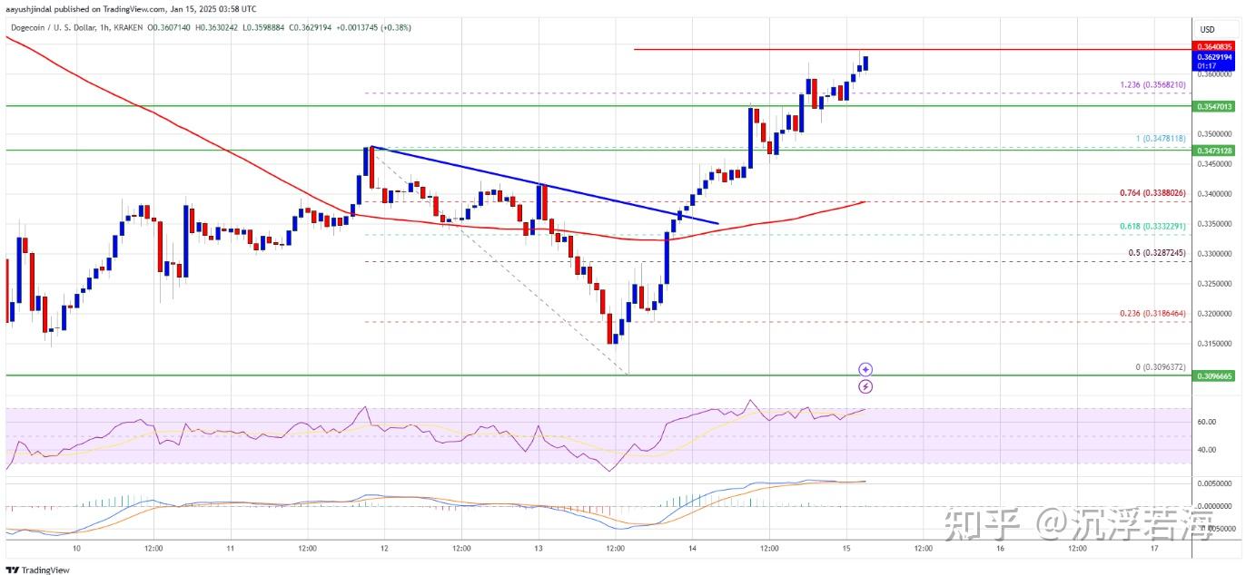Select the 0.5 (0.3287245) Fibonacci label
The height and width of the screenshot is (575, 1246).
point(1157,252)
